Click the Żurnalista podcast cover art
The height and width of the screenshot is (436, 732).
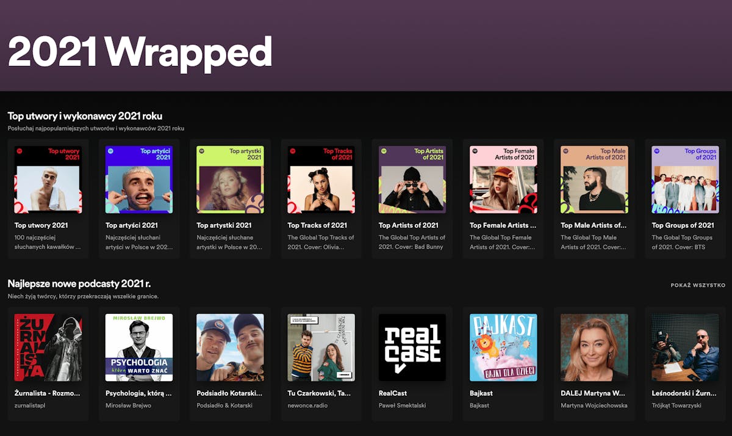(48, 347)
